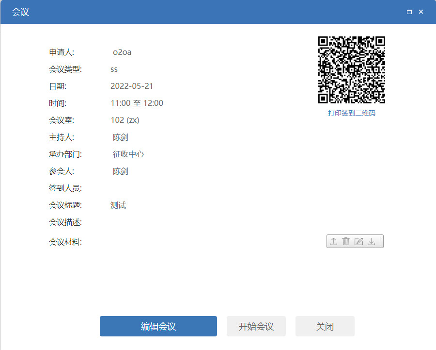Select the host name next to 主持人
436x350 pixels.
(x=121, y=137)
